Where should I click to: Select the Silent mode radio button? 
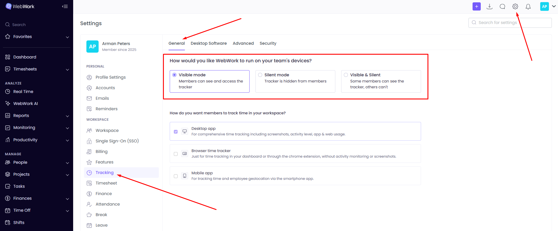tap(260, 75)
